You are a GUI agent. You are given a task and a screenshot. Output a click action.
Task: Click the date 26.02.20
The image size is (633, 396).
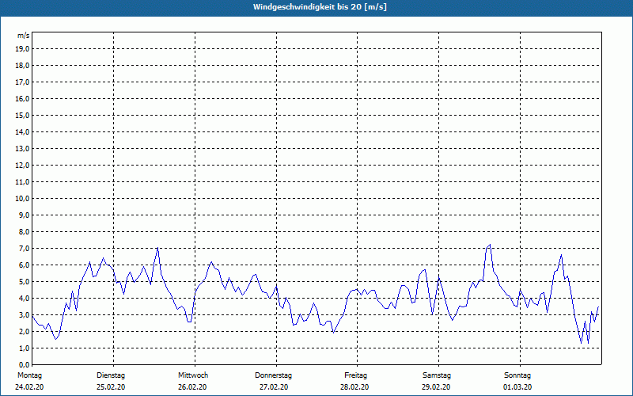pyautogui.click(x=192, y=387)
